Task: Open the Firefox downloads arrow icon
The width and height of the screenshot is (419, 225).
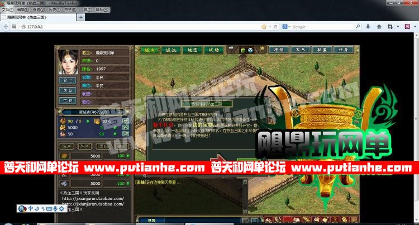Action: tap(368, 27)
